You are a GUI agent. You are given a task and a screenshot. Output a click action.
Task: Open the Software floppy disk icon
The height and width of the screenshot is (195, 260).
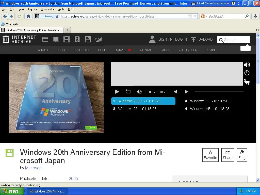click(88, 39)
